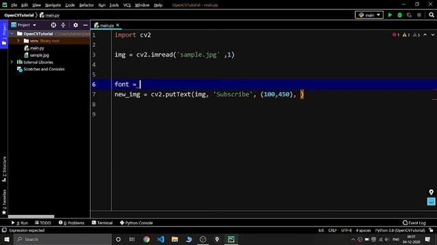The height and width of the screenshot is (245, 437).
Task: Open the View menu
Action: tap(36, 5)
